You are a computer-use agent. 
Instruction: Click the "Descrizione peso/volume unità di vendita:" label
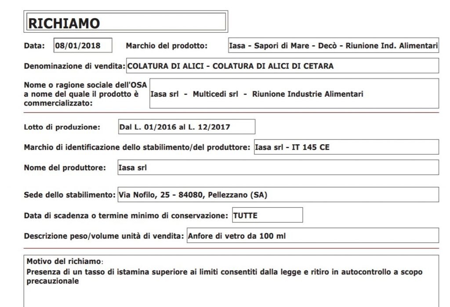tap(104, 236)
